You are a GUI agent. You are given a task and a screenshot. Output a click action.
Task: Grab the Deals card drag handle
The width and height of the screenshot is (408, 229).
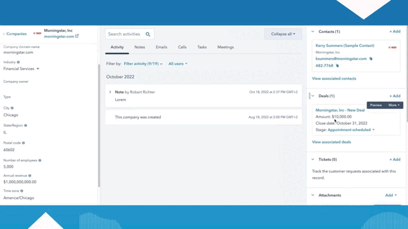pyautogui.click(x=309, y=96)
